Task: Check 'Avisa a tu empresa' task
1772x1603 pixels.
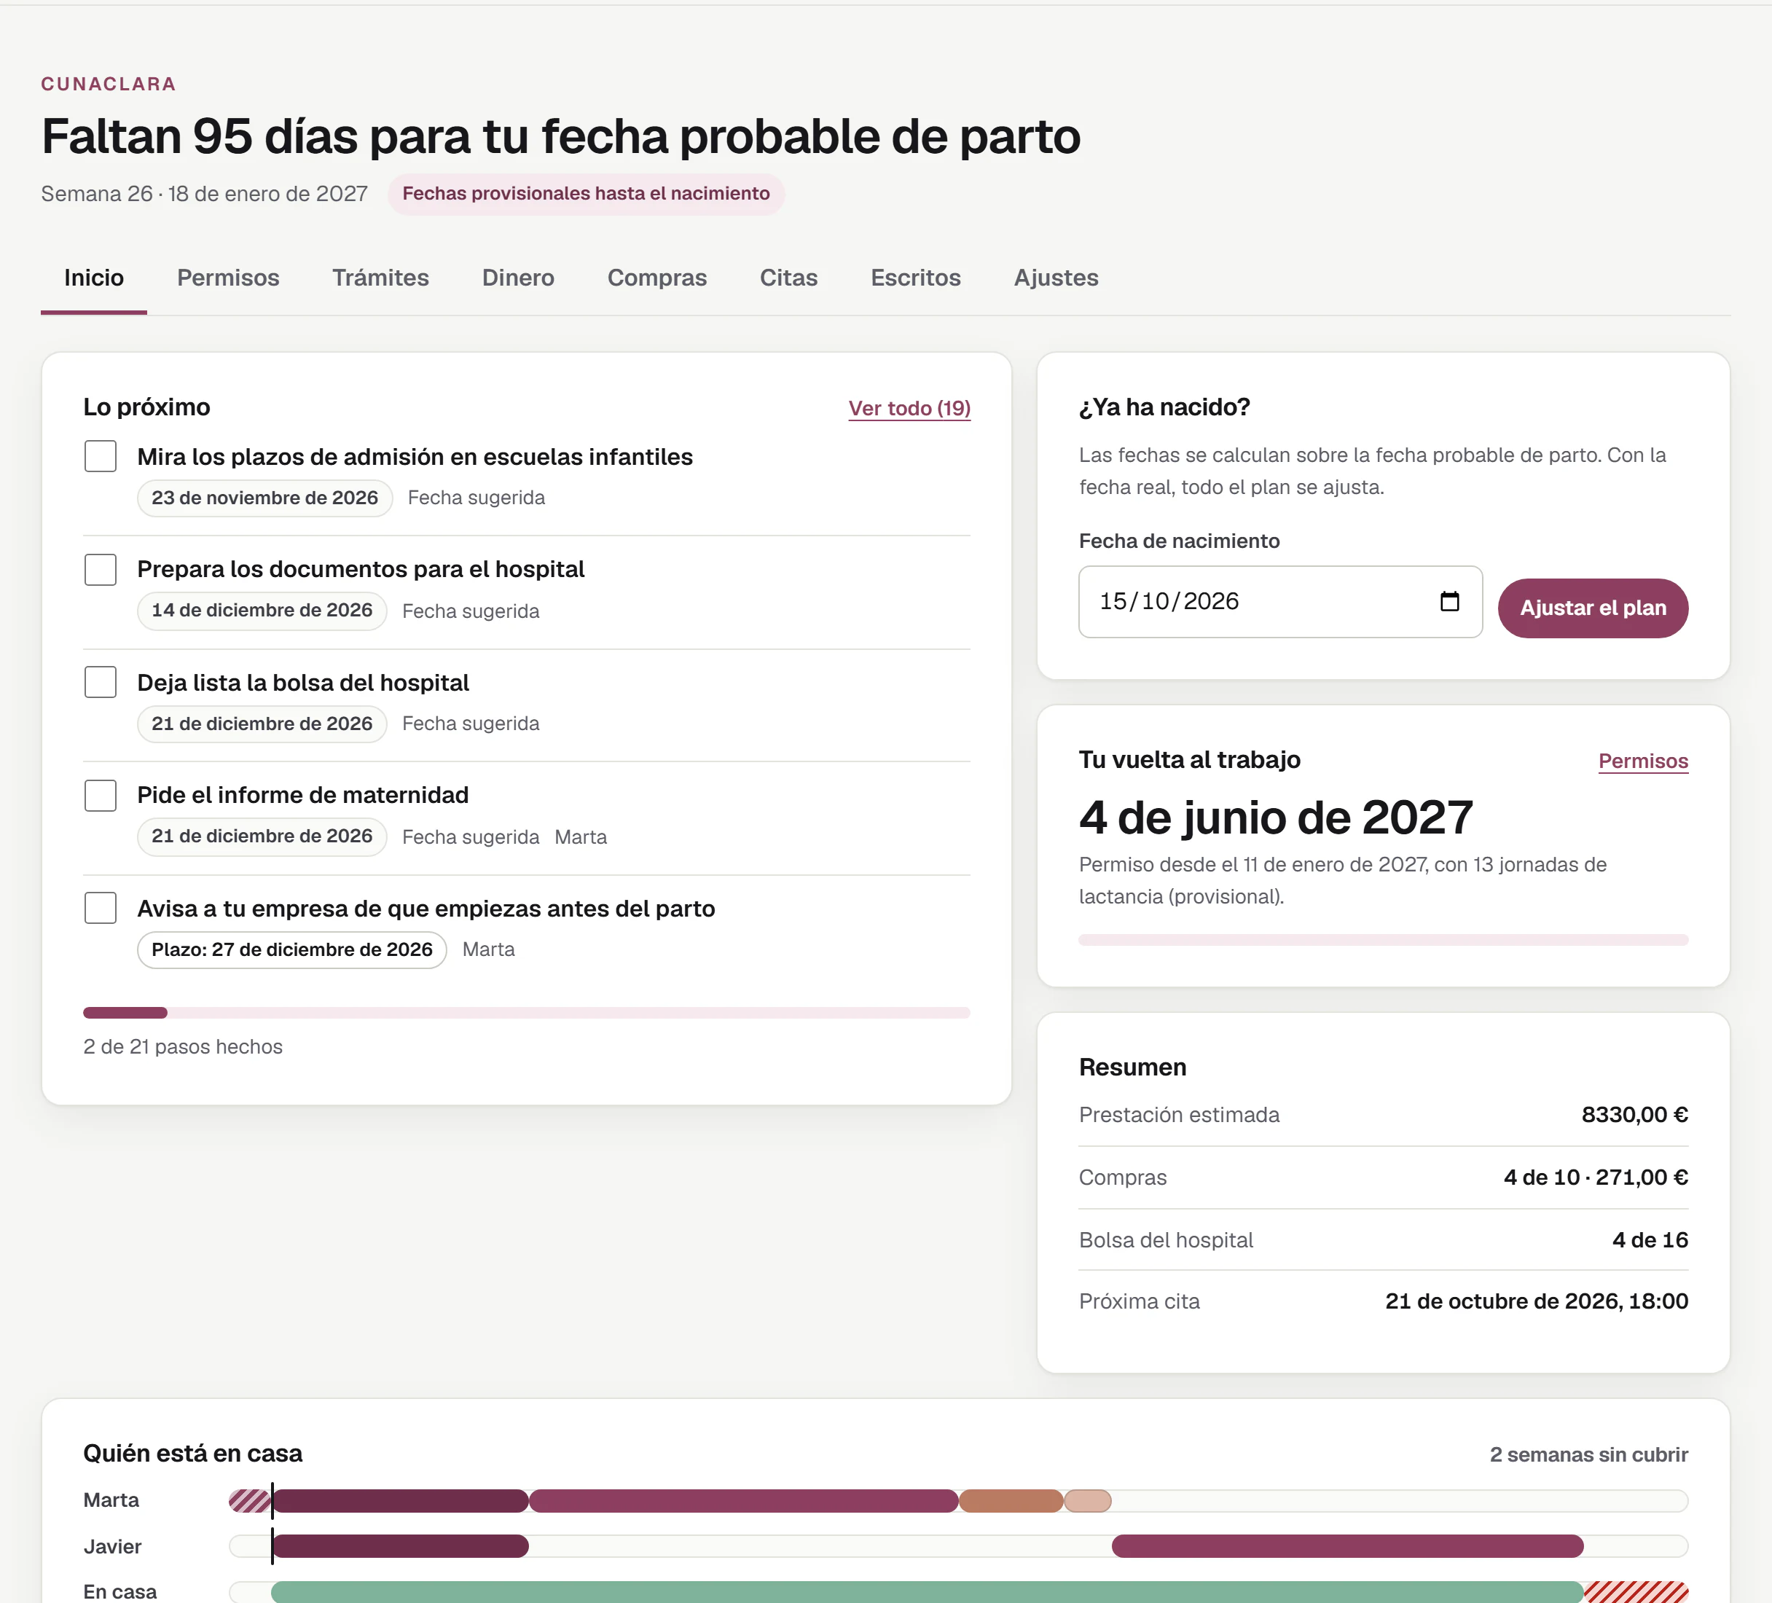Action: click(x=101, y=908)
